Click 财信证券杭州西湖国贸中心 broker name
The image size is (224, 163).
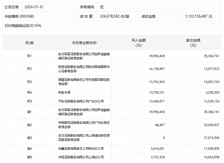click(84, 69)
